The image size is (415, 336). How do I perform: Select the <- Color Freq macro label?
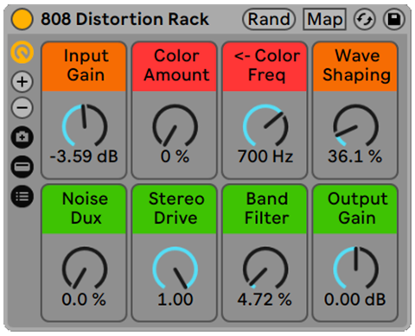265,67
